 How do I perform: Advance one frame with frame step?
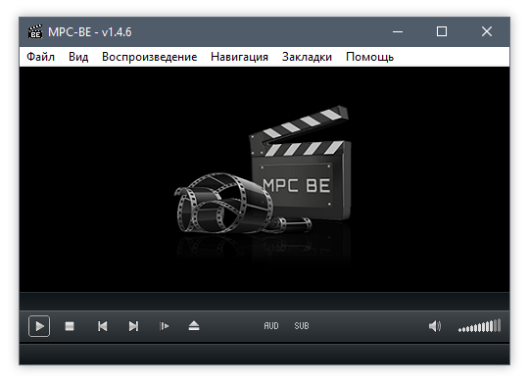(164, 326)
